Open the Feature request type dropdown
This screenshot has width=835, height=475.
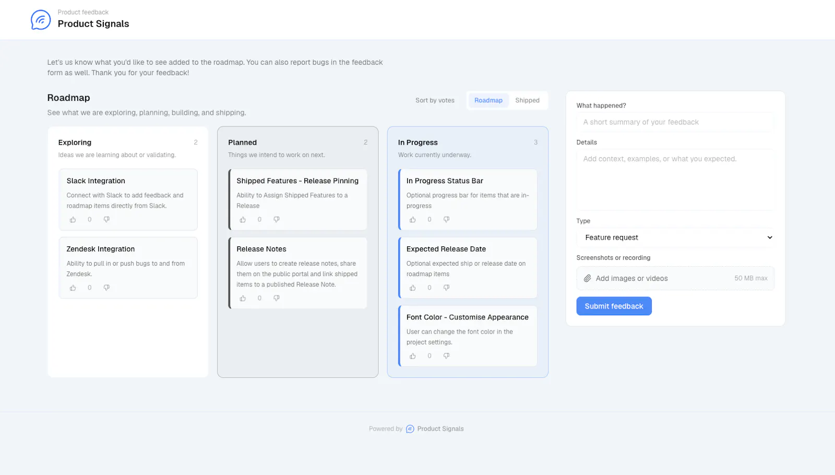coord(675,238)
